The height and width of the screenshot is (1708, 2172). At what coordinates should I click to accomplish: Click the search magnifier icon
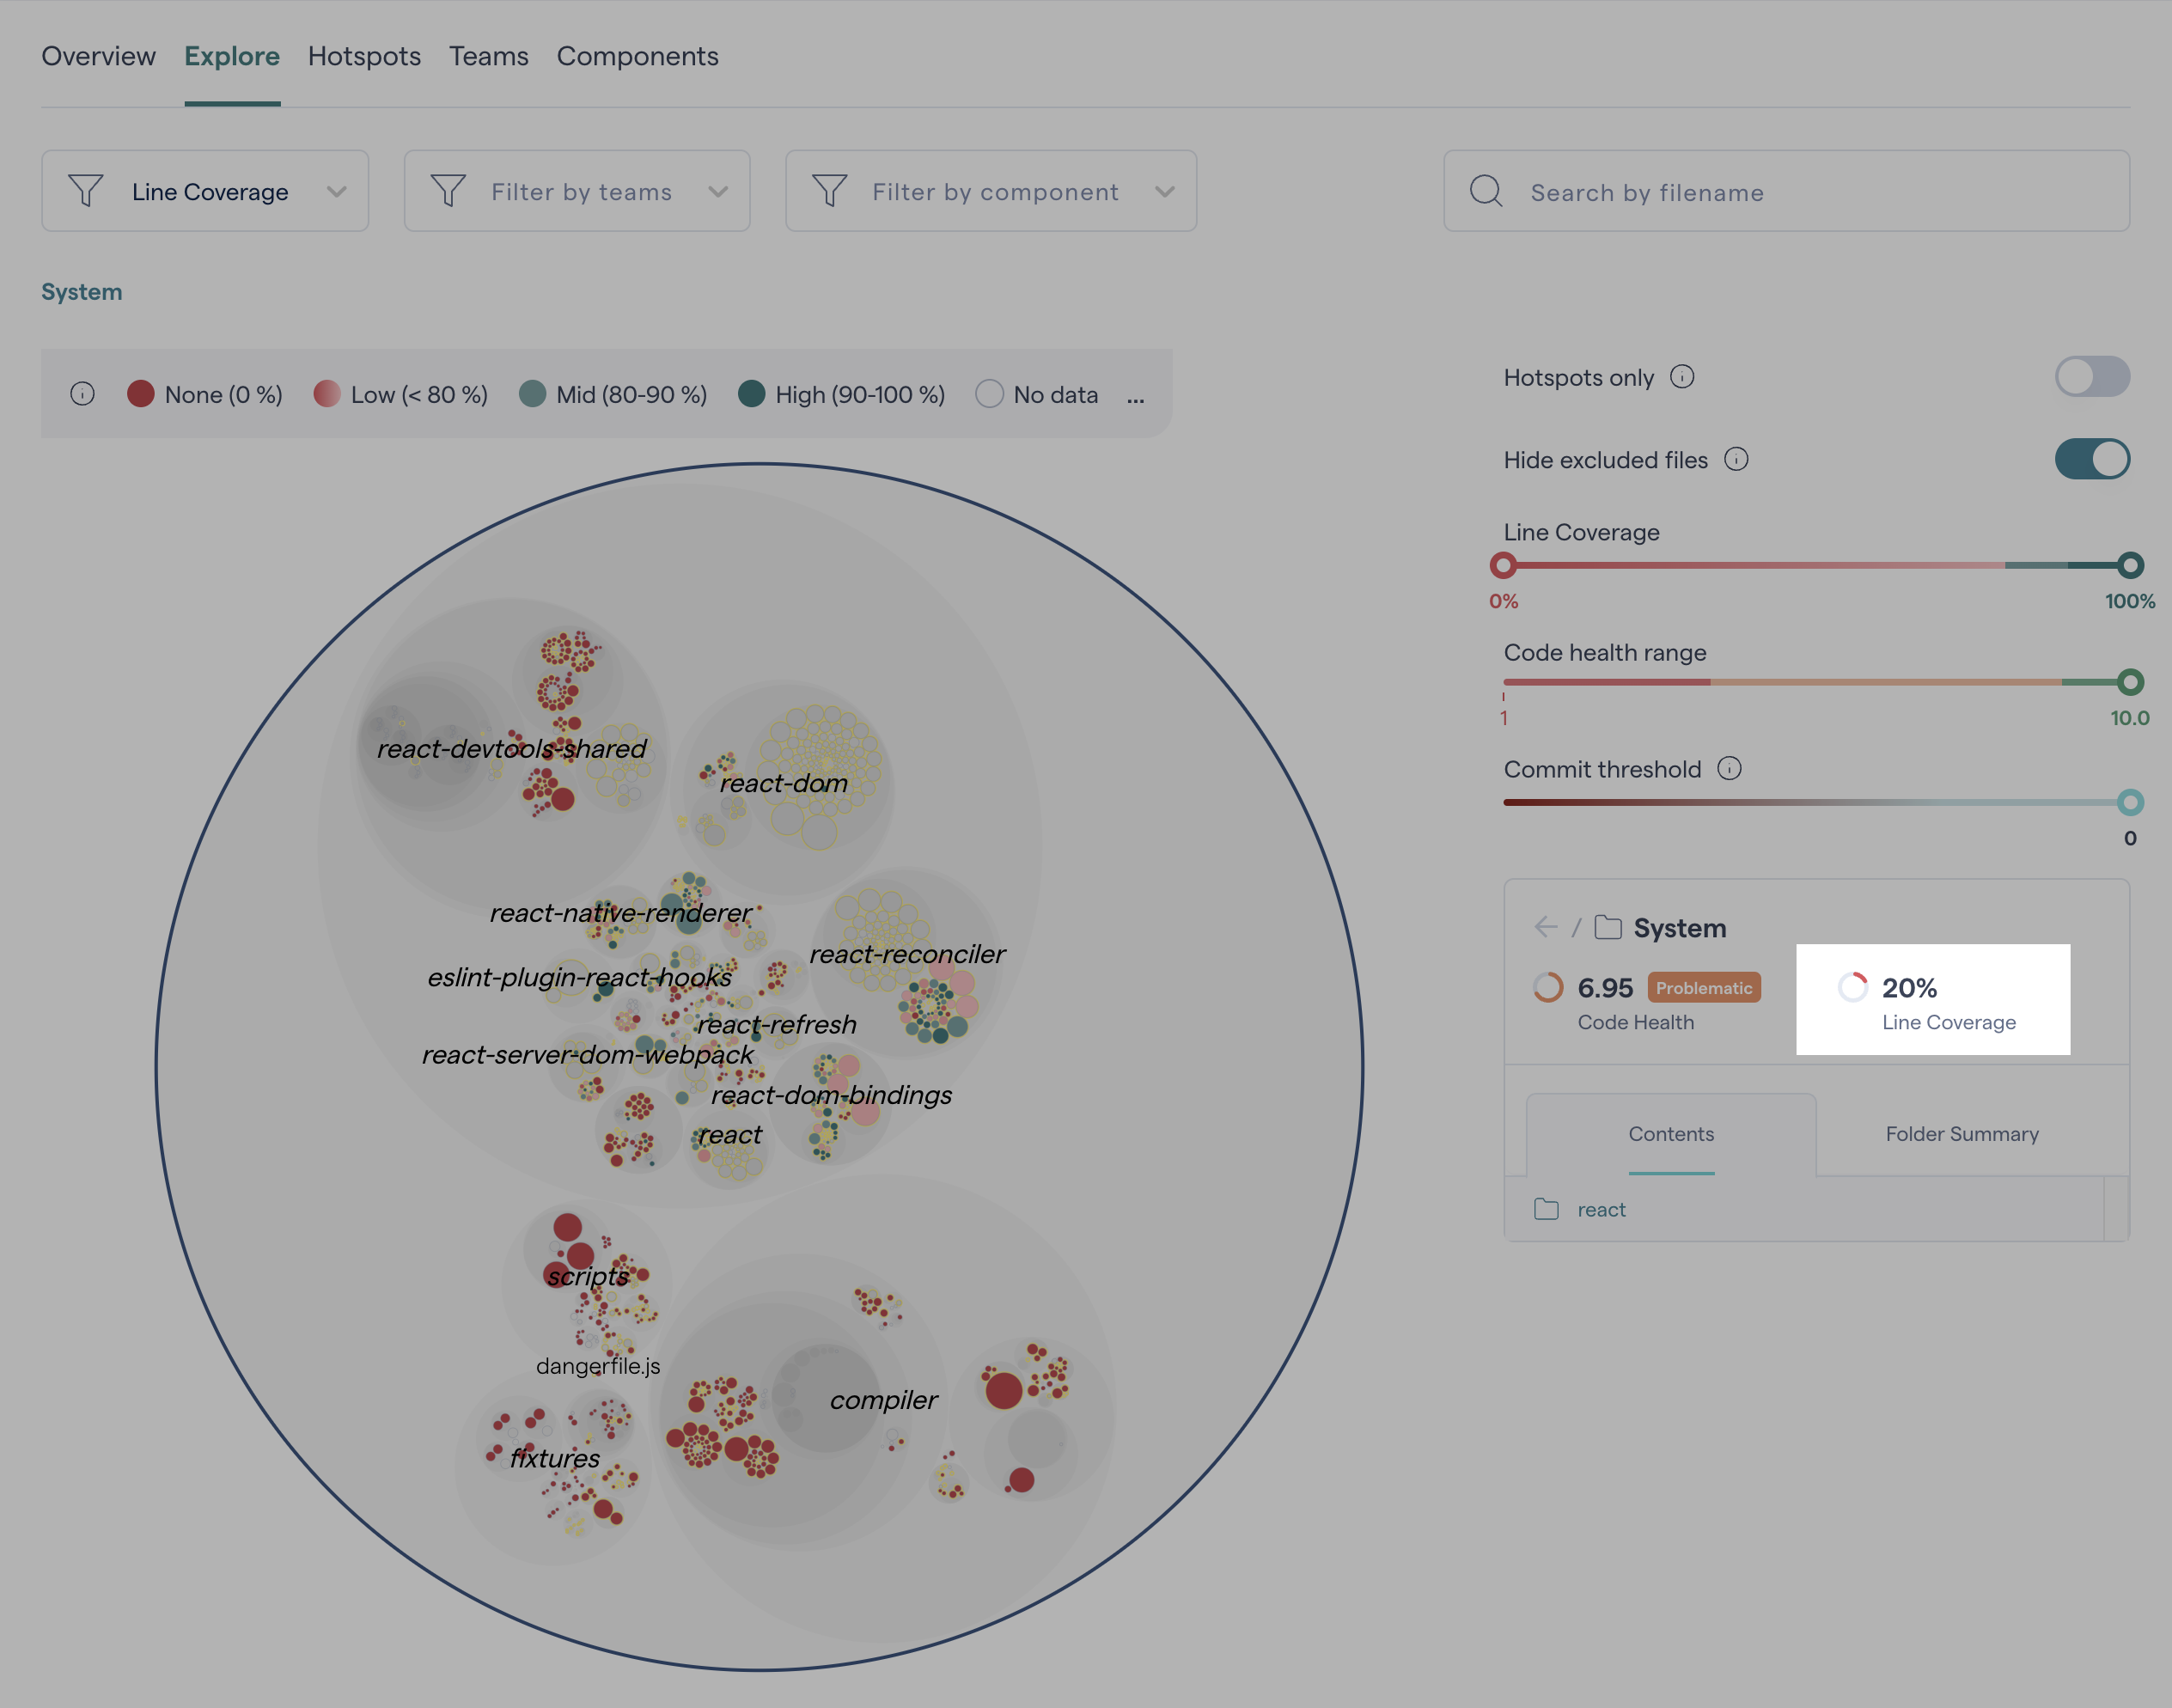pos(1486,191)
